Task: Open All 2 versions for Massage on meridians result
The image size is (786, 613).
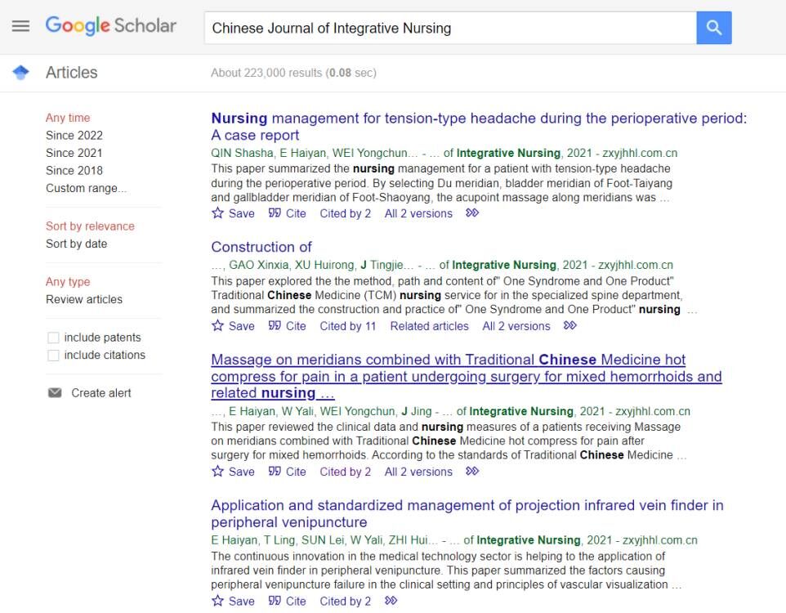Action: (418, 472)
